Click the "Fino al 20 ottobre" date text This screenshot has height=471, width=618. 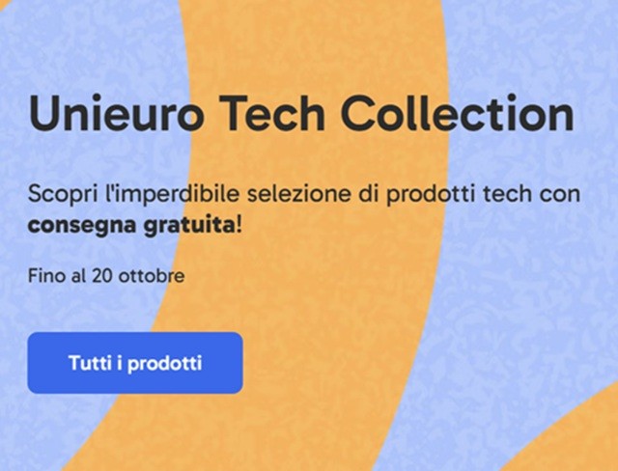click(106, 276)
